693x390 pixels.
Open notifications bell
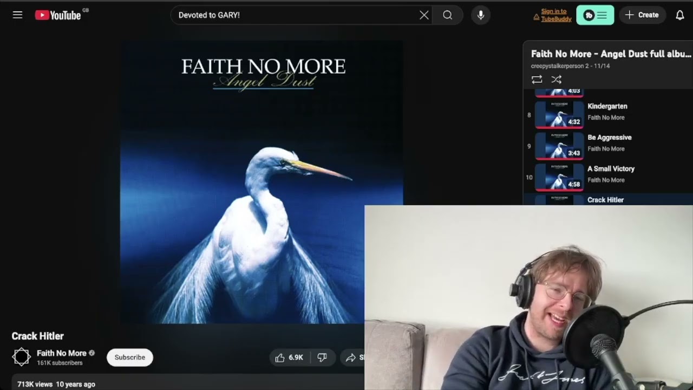680,15
